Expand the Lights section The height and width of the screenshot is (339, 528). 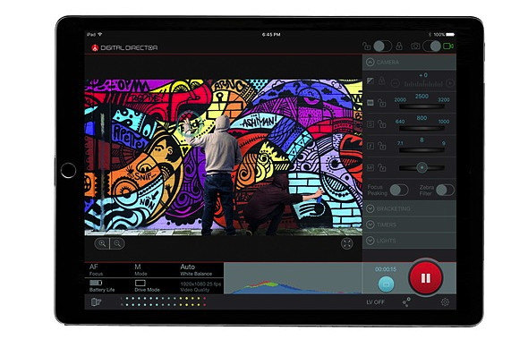pyautogui.click(x=409, y=241)
